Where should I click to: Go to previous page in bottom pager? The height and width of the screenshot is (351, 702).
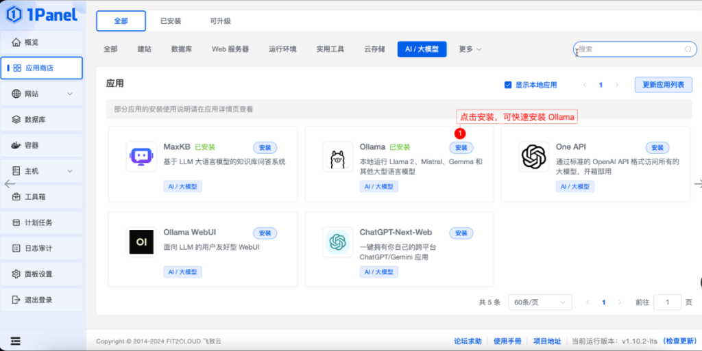tap(588, 302)
